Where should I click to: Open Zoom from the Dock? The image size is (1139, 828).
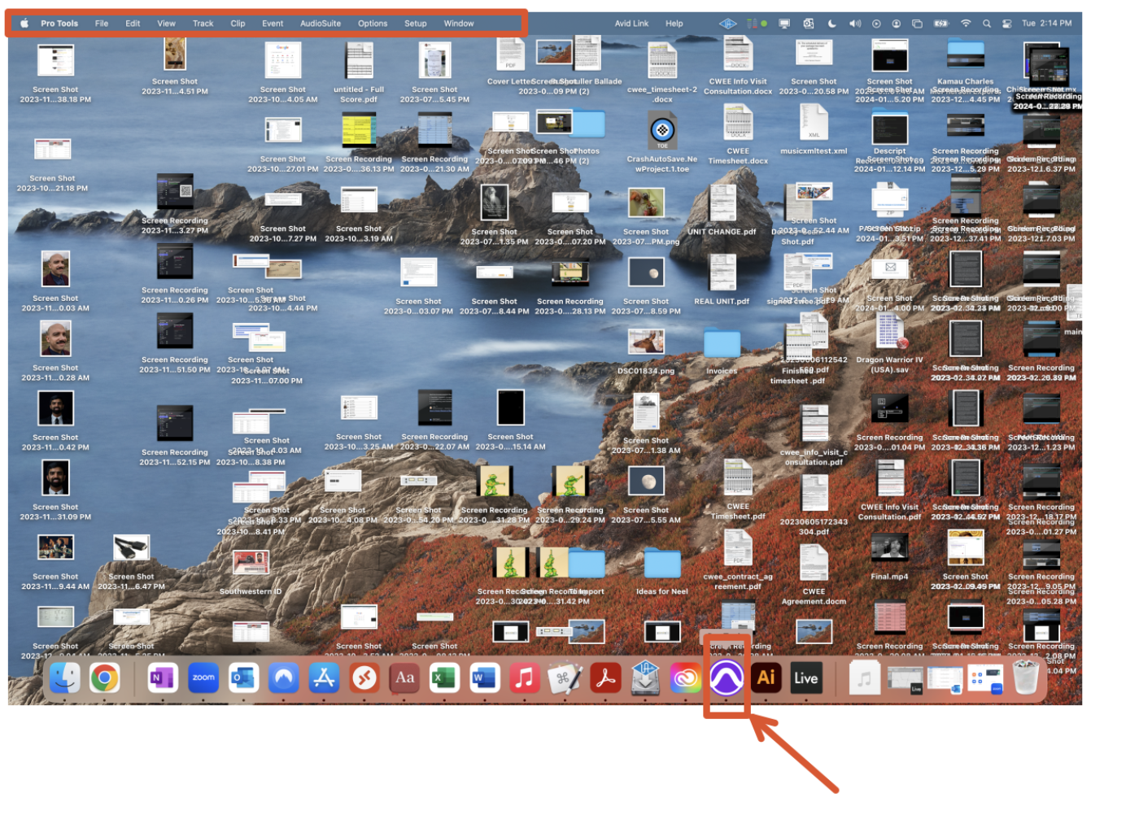(x=203, y=678)
